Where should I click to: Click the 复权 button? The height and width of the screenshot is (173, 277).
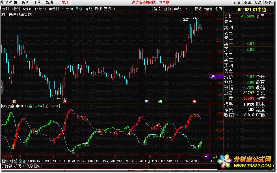pos(157,9)
